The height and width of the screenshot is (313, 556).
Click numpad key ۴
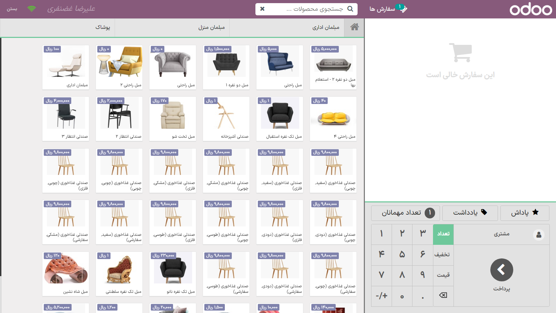click(382, 255)
